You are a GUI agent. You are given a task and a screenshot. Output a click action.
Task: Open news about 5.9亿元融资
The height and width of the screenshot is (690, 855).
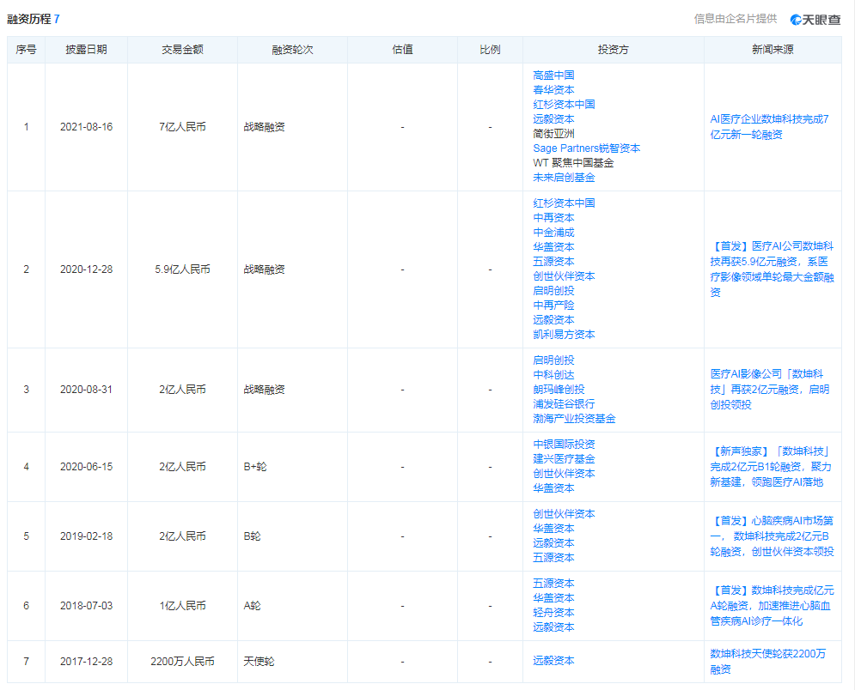coord(773,269)
